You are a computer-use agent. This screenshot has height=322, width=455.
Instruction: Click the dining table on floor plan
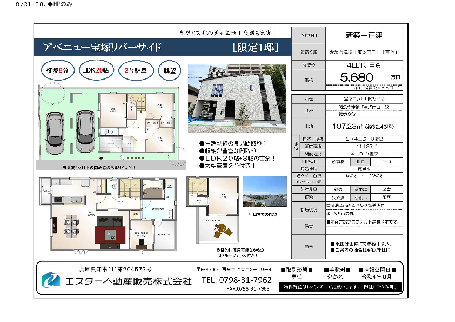click(72, 226)
